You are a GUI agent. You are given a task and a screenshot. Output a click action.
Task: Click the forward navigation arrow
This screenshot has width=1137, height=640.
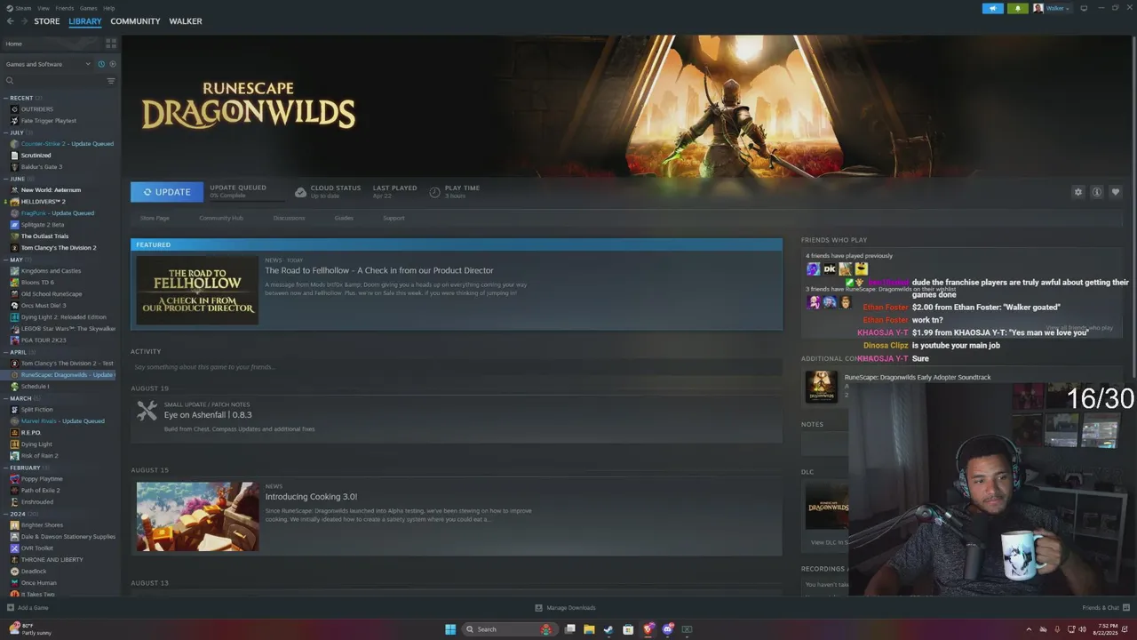click(x=24, y=21)
